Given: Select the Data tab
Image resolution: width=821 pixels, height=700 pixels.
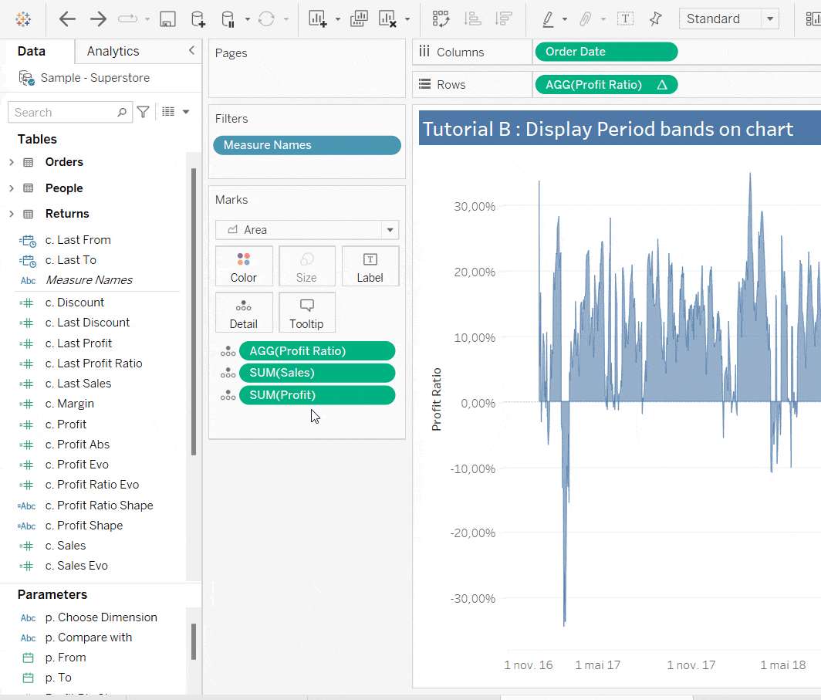Looking at the screenshot, I should [x=32, y=51].
